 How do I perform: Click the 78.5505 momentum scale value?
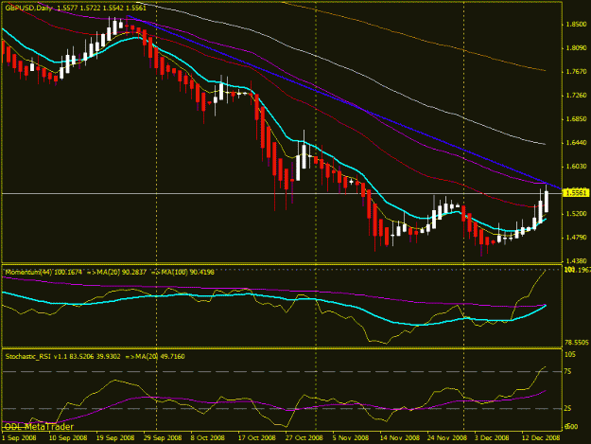point(576,343)
